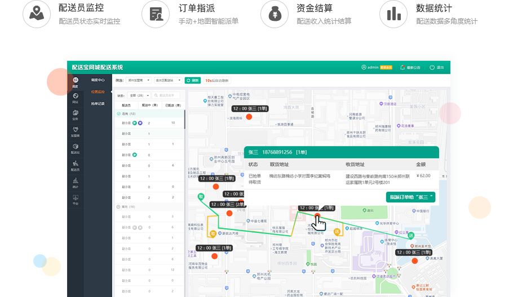Collapse the 离岗 (16) courier group

point(118,207)
